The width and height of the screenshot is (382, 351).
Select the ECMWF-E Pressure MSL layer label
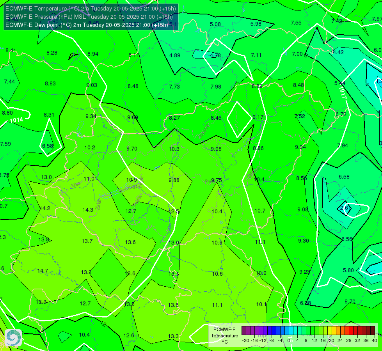click(89, 17)
